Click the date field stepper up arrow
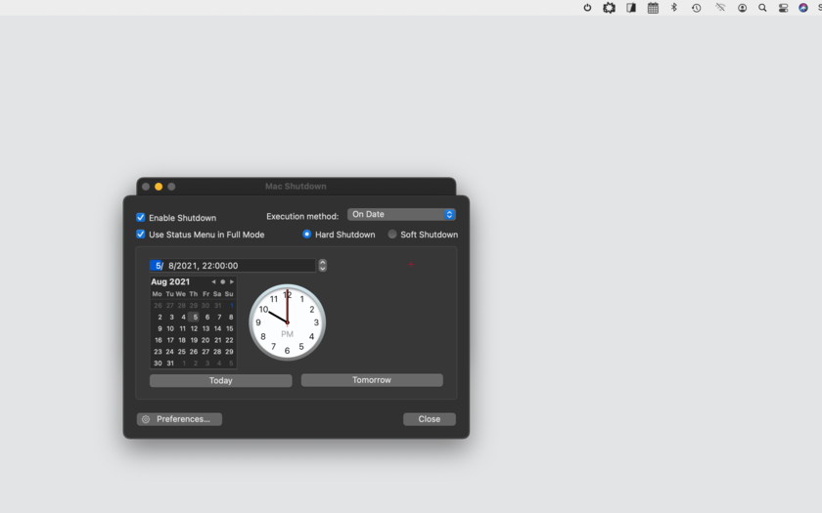The width and height of the screenshot is (822, 513). point(322,262)
